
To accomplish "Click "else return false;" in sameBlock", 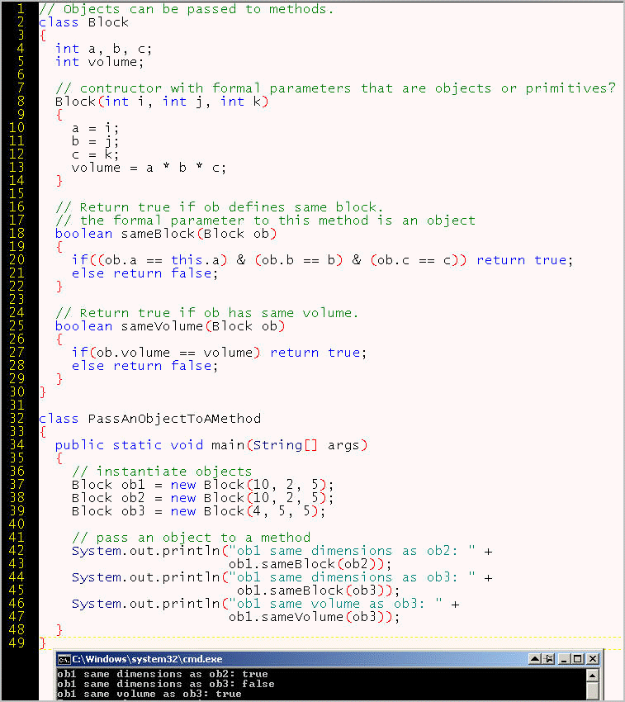I will point(144,273).
